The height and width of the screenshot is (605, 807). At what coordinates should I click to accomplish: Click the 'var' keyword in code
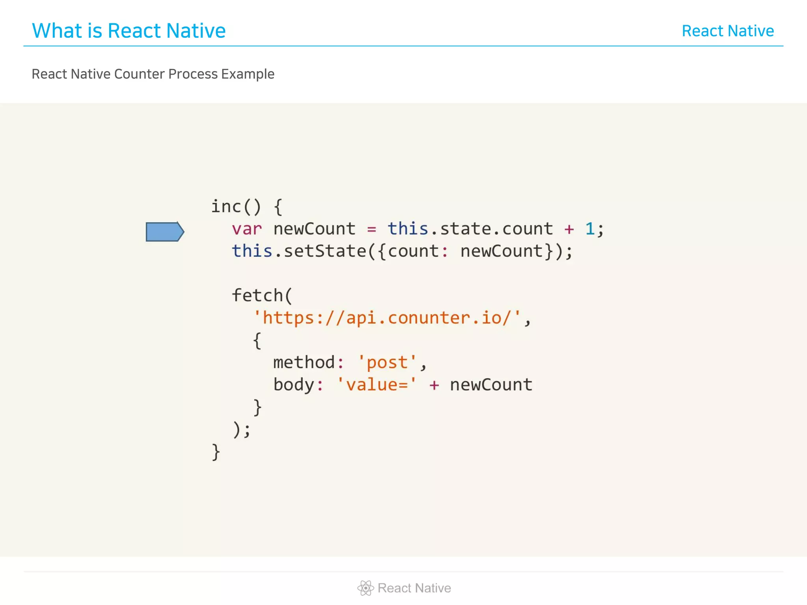(x=247, y=229)
